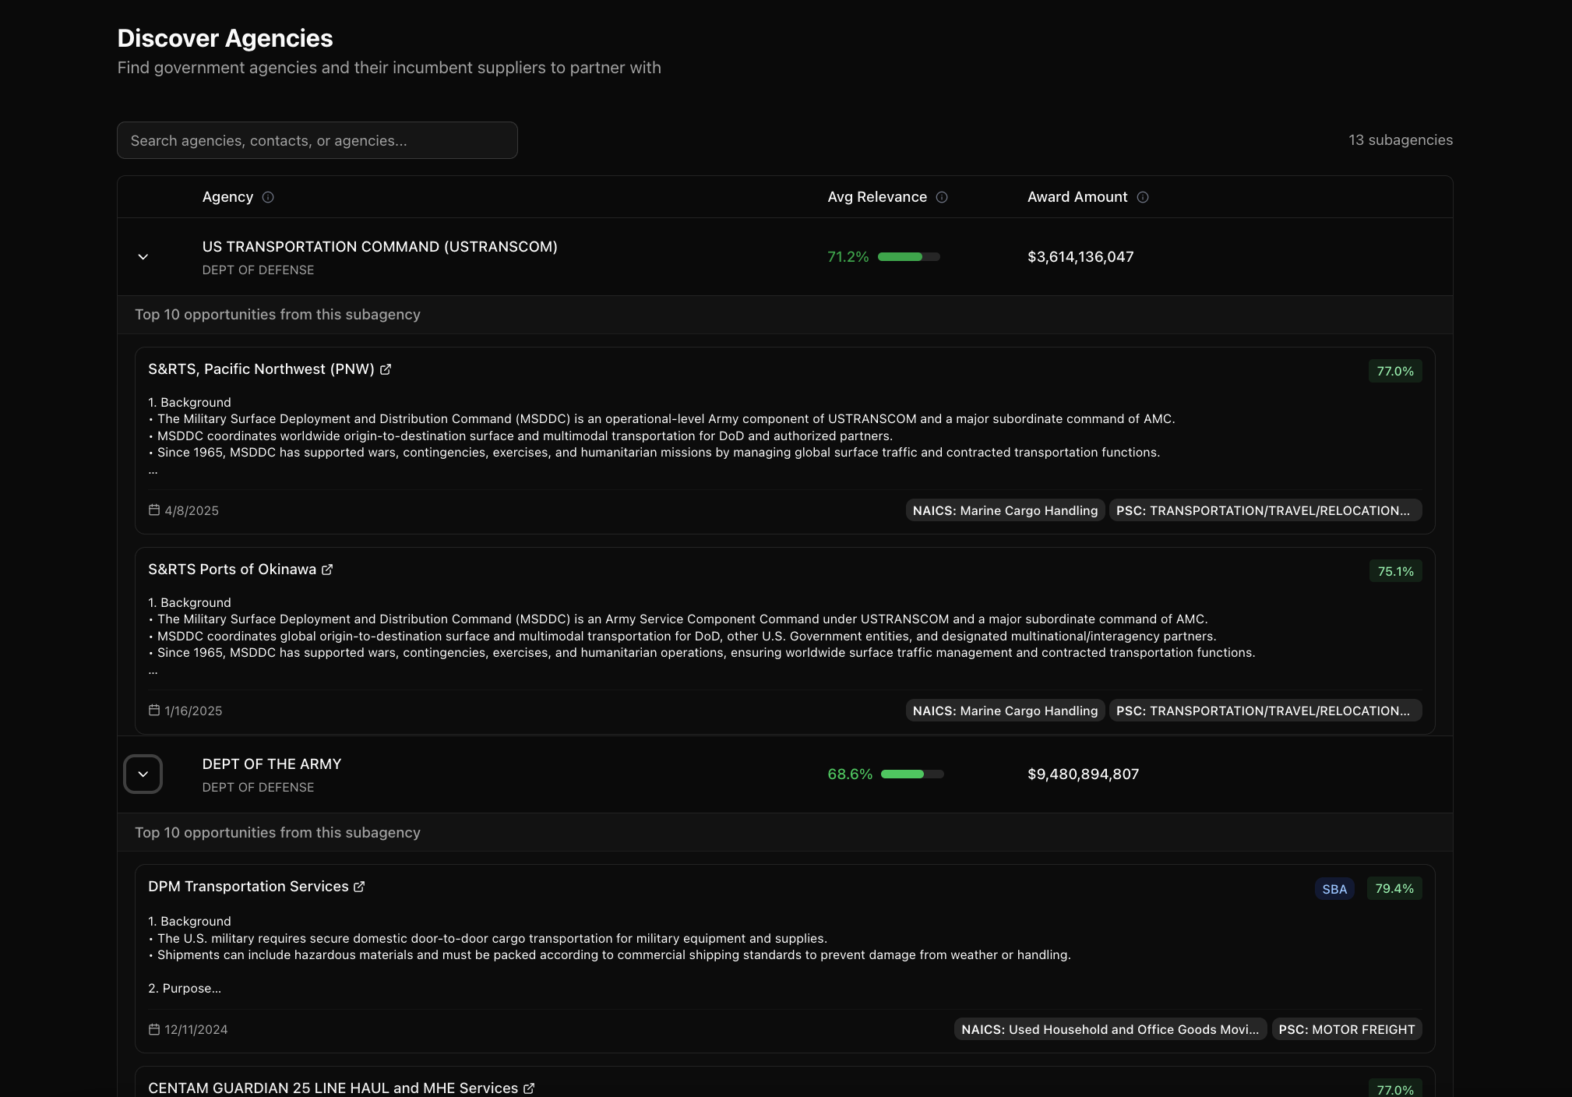Screen dimensions: 1572x1097
Task: Collapse the US TRANSPORTATION COMMAND row
Action: click(143, 256)
